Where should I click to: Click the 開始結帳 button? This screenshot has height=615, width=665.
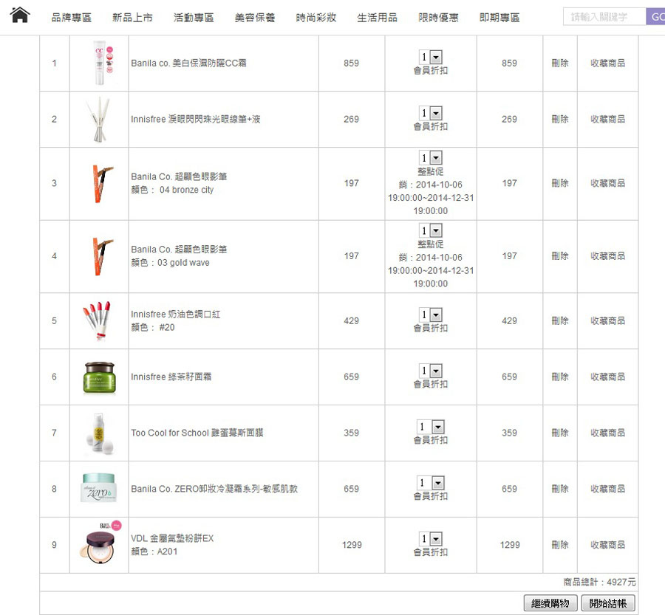(x=608, y=602)
